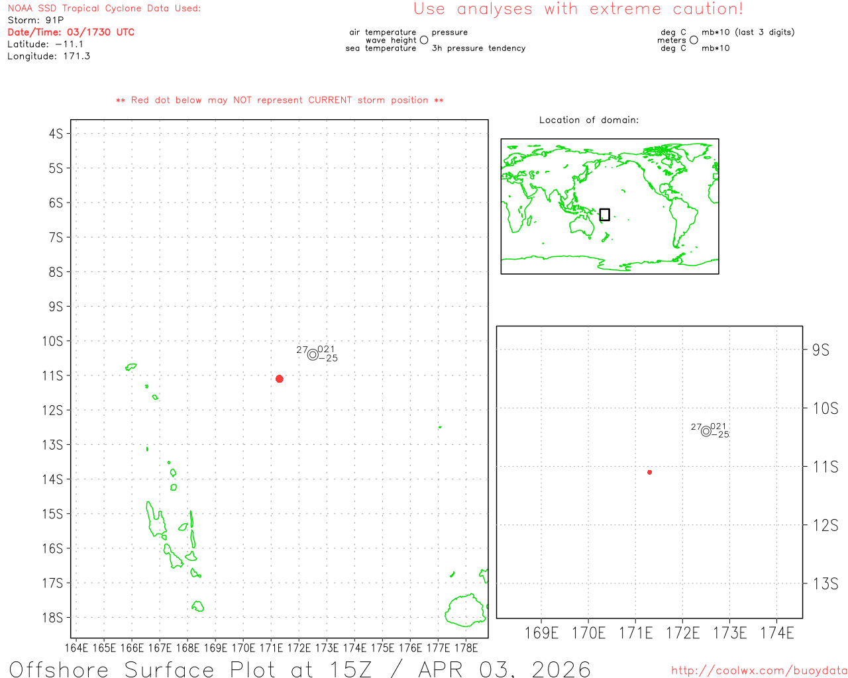This screenshot has width=848, height=678.
Task: Click the 11S latitude label on main map
Action: 53,375
